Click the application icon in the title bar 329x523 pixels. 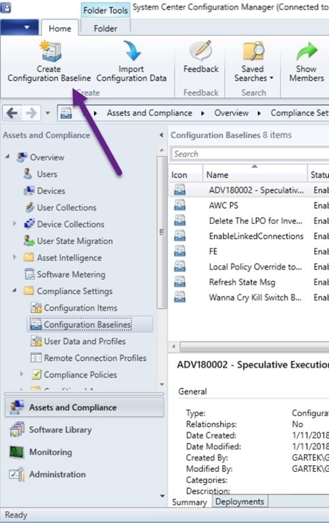tap(5, 7)
